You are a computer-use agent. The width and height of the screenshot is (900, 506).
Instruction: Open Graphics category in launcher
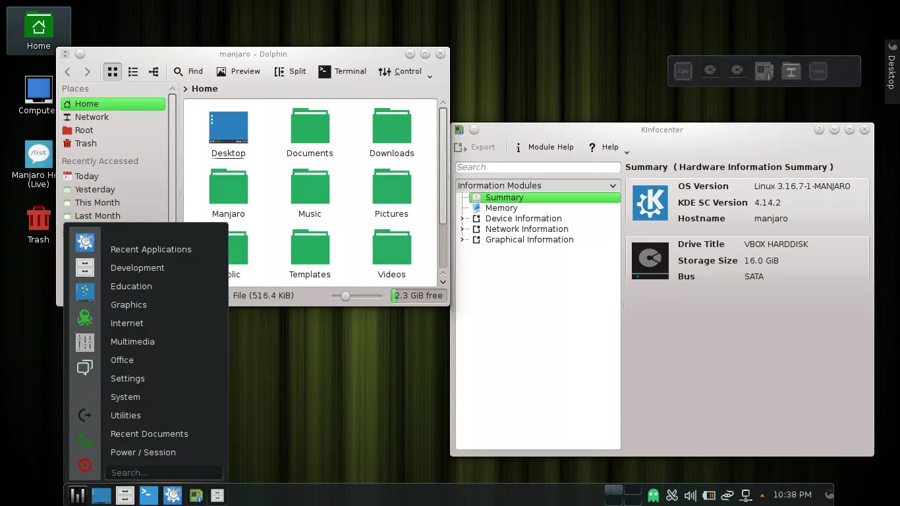[x=128, y=305]
